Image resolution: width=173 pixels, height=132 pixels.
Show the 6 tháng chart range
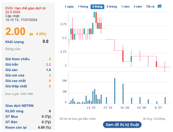112,6
